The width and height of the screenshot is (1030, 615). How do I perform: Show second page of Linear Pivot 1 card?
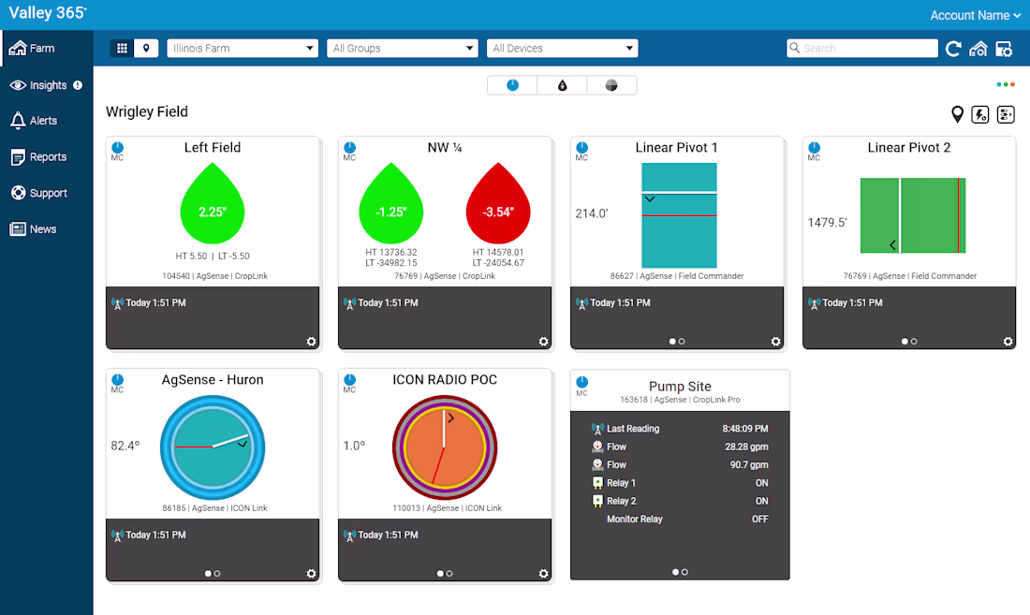682,342
